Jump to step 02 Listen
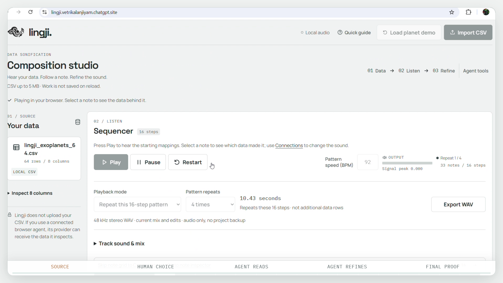The image size is (503, 283). pos(409,71)
